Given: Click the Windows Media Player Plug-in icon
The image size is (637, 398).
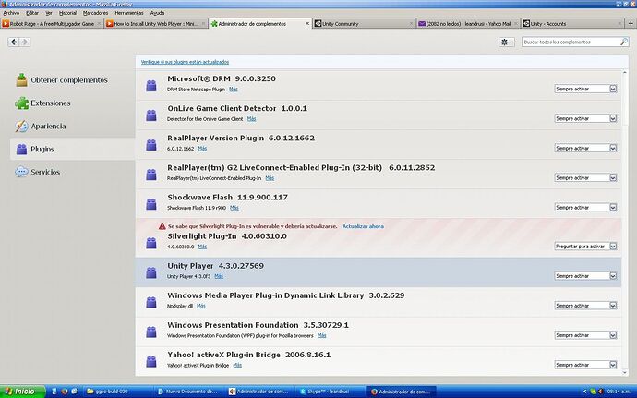Looking at the screenshot, I should coord(151,303).
